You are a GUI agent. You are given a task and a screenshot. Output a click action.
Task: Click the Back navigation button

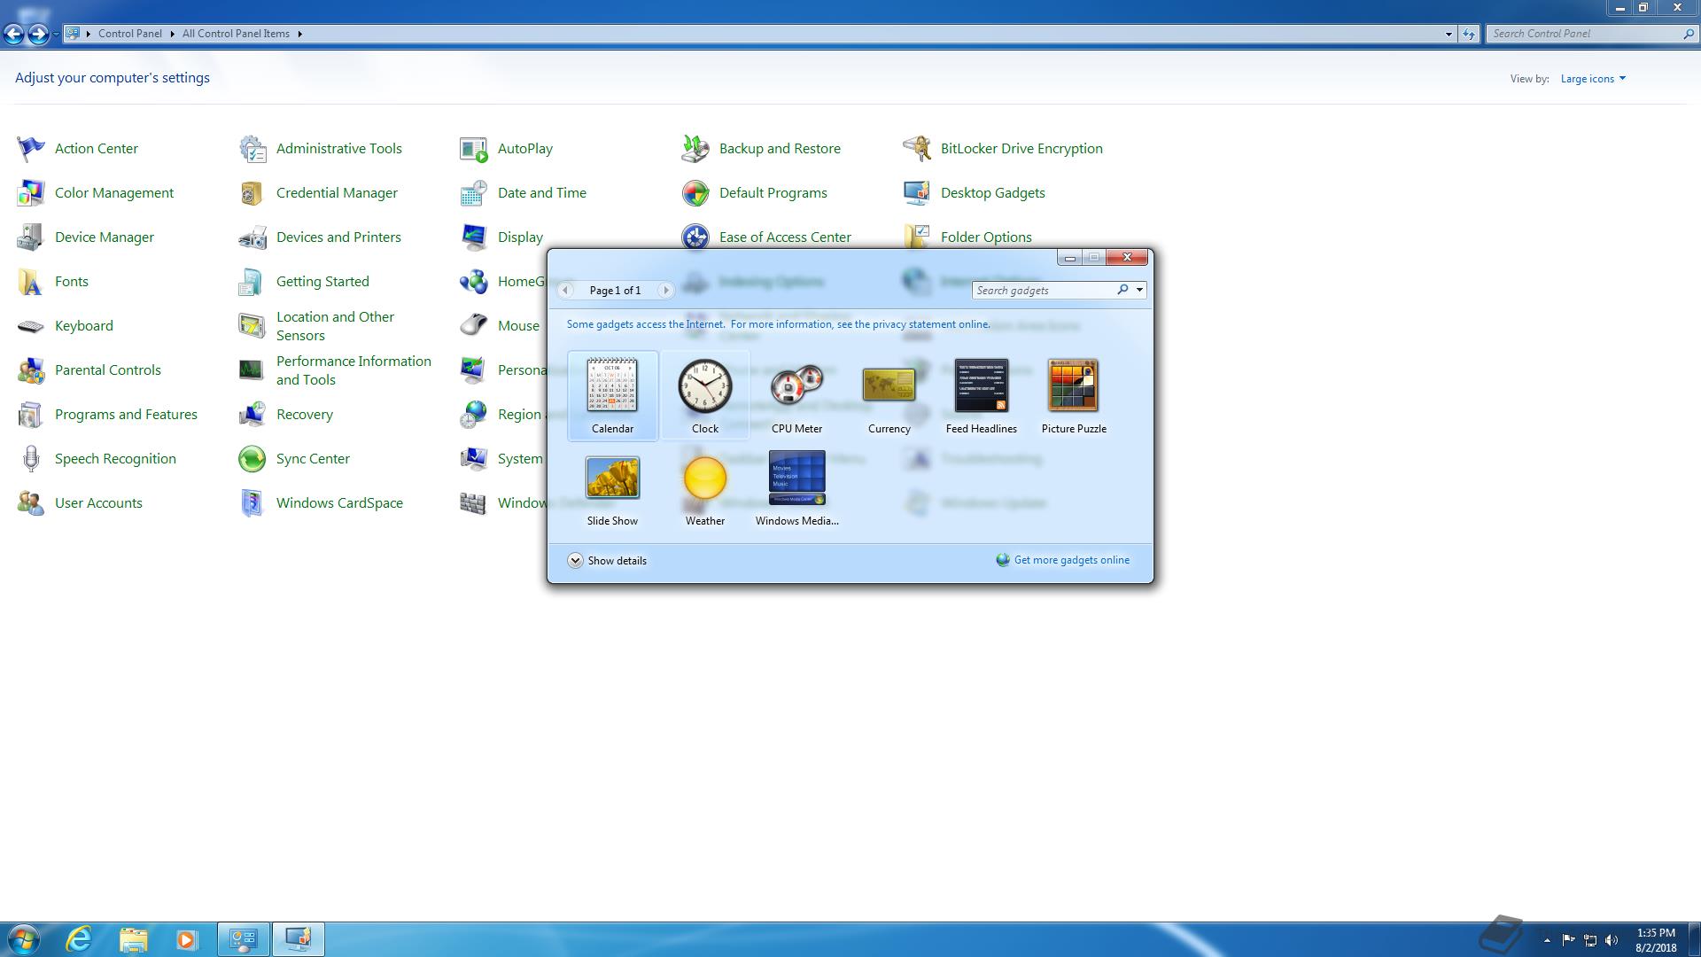click(13, 34)
